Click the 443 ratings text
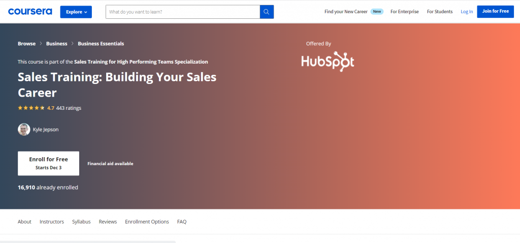Screen dimensions: 520x243 tap(69, 108)
